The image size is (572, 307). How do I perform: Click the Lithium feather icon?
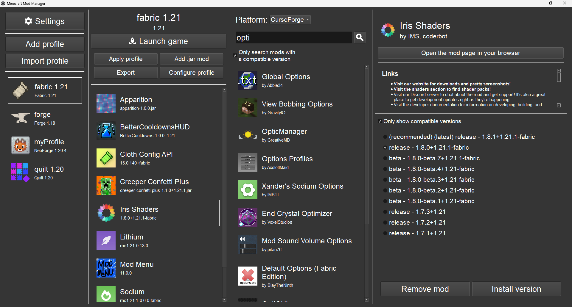point(106,241)
